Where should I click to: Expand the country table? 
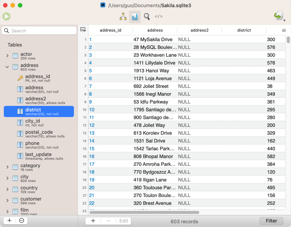[x=7, y=189]
